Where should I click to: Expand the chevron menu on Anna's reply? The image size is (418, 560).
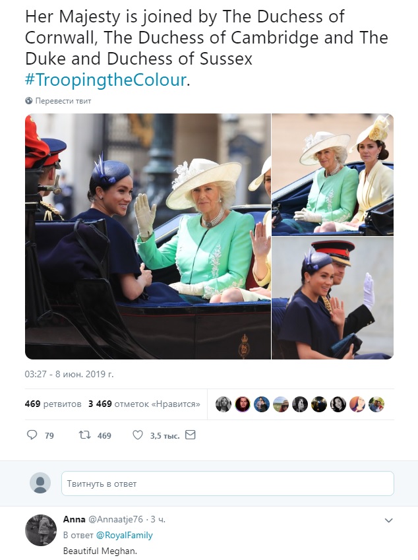point(388,520)
